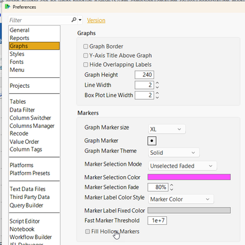This screenshot has width=245, height=245.
Task: Click the Line Width number field
Action: (x=145, y=85)
